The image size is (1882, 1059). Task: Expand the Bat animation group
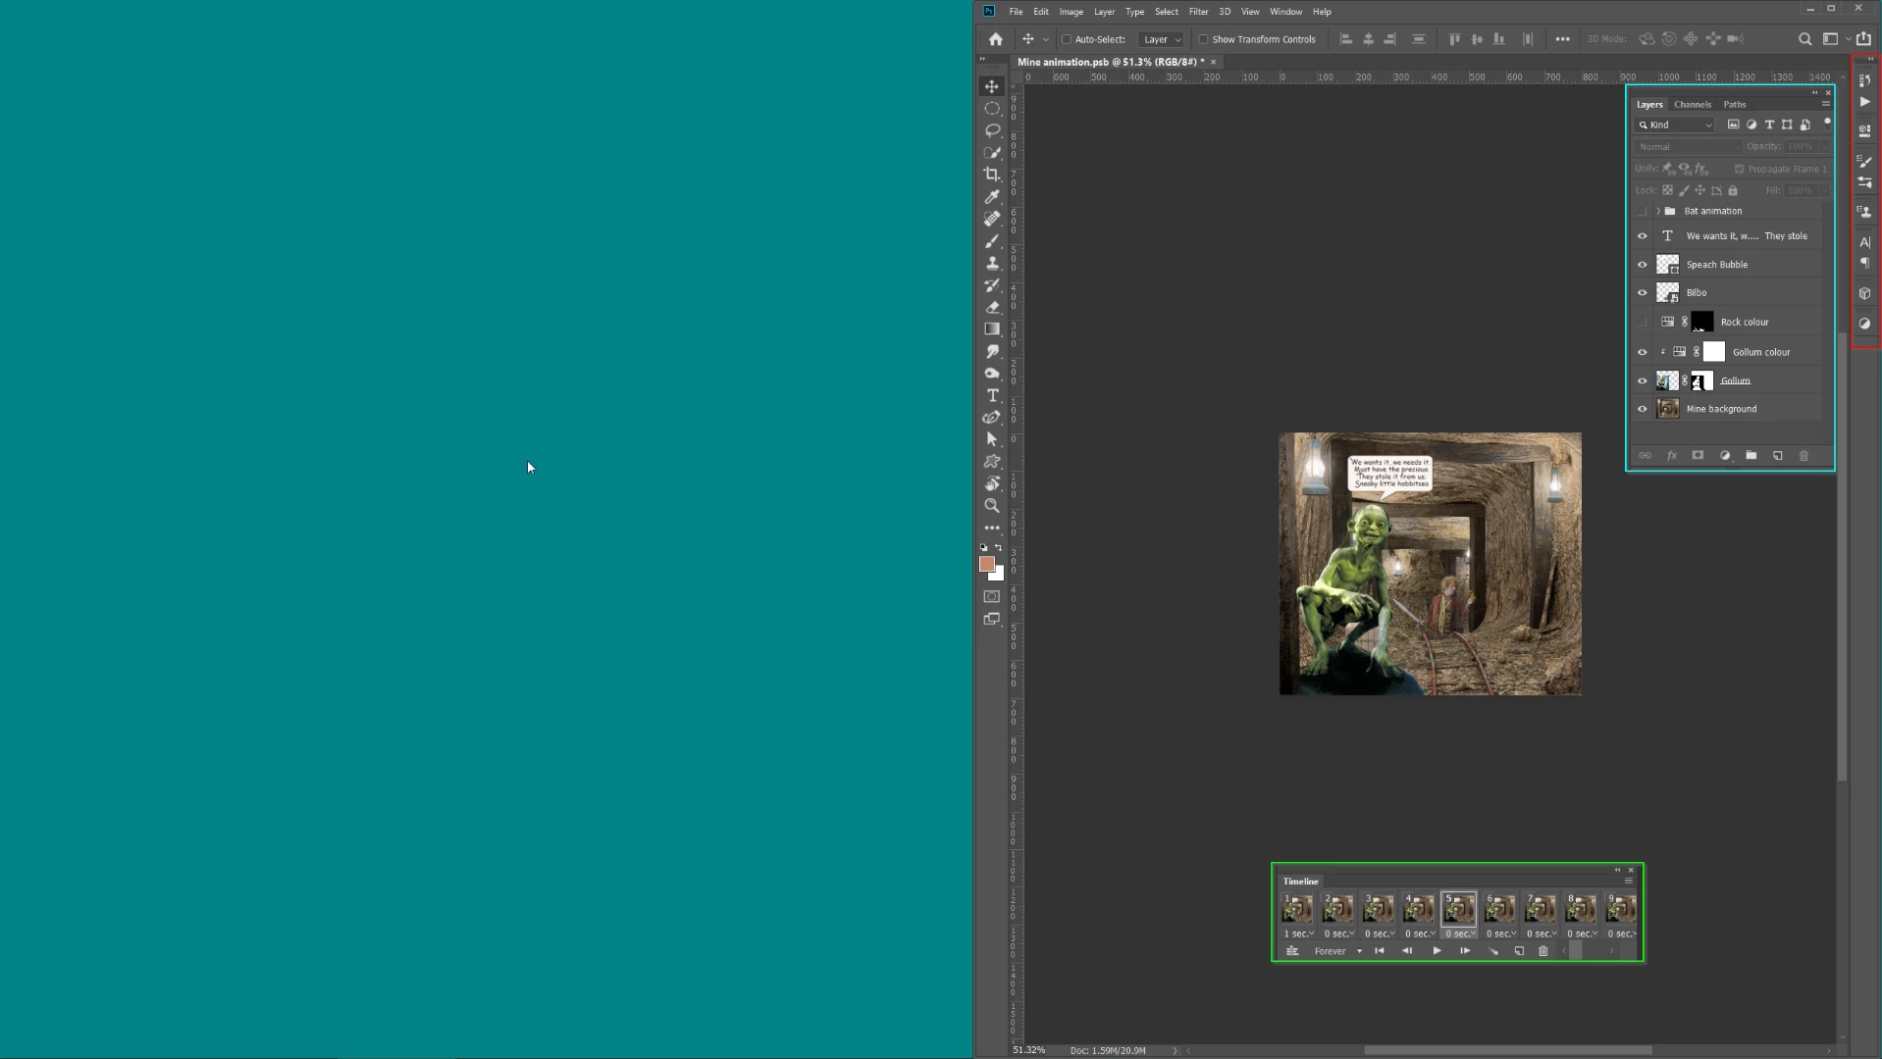[x=1658, y=212]
